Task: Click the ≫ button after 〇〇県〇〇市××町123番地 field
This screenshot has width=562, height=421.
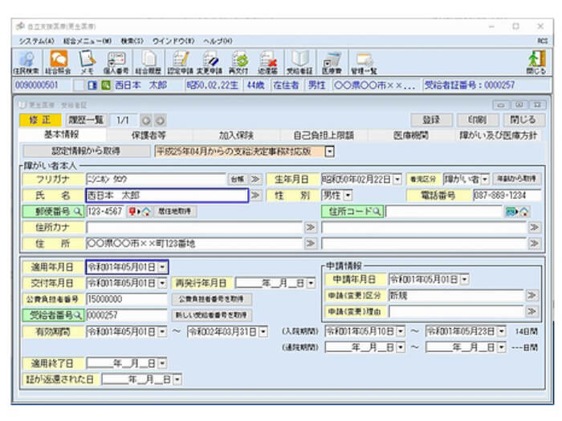Action: point(311,244)
